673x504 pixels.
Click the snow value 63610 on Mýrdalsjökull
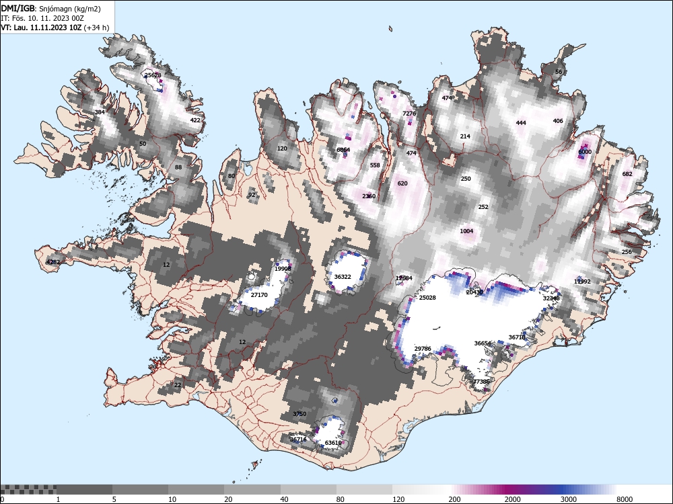click(x=334, y=443)
